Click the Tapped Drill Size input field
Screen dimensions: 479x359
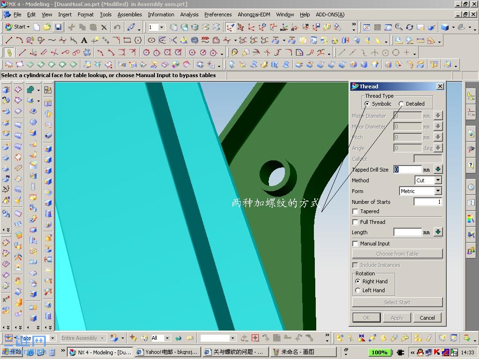point(407,169)
